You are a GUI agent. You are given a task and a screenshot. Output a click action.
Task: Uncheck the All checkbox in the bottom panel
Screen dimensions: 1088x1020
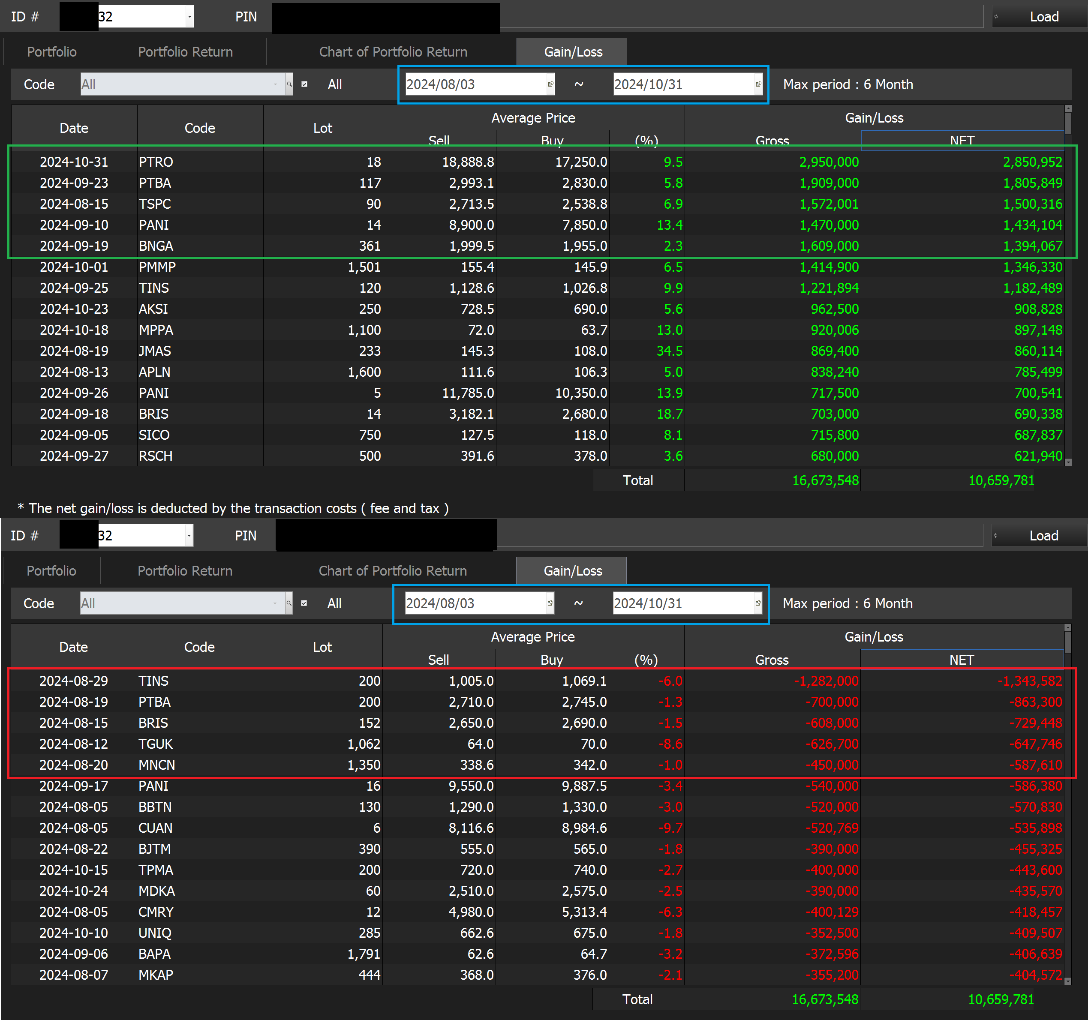pos(304,603)
